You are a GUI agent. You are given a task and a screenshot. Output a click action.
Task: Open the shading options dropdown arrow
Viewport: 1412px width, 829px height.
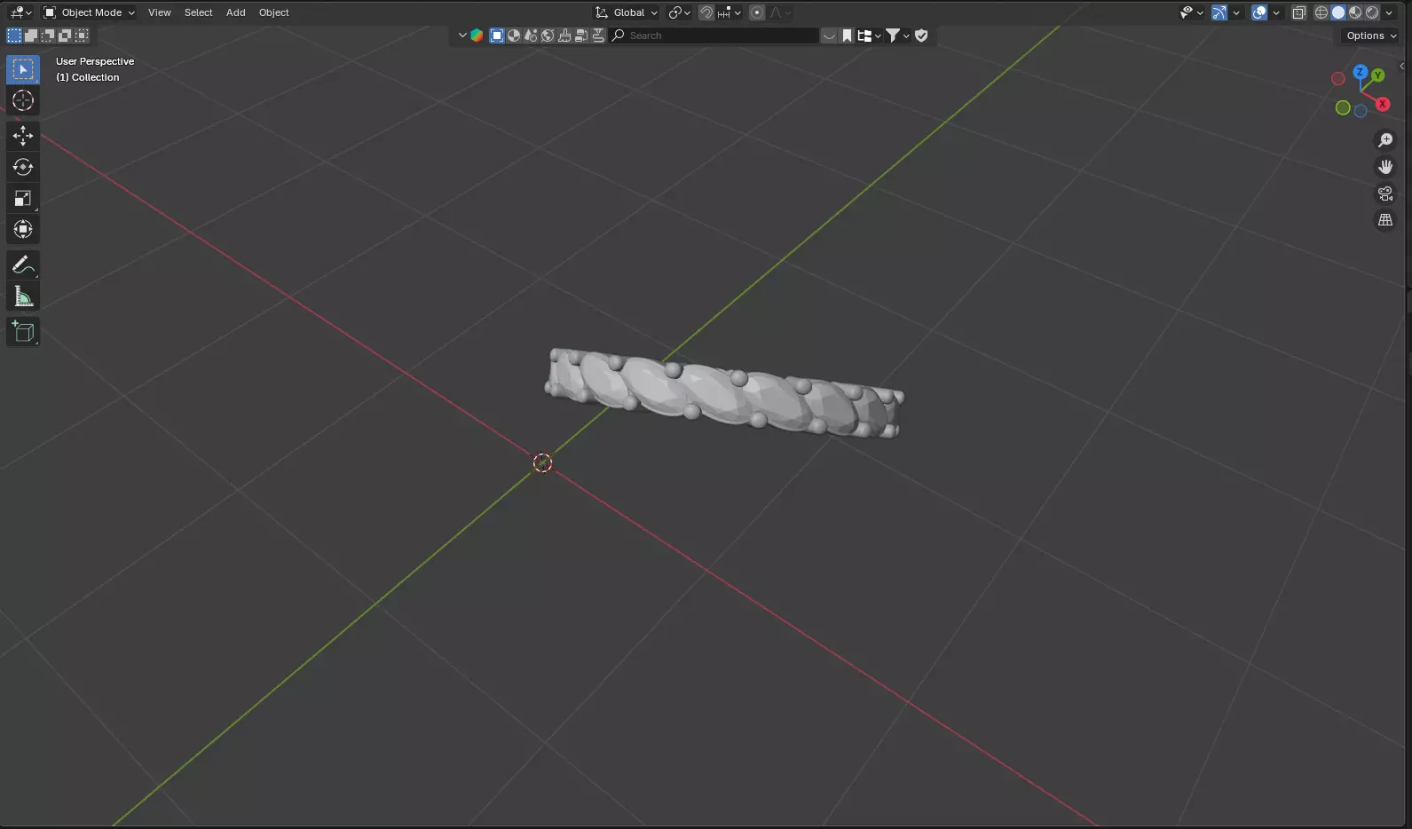[x=1389, y=12]
